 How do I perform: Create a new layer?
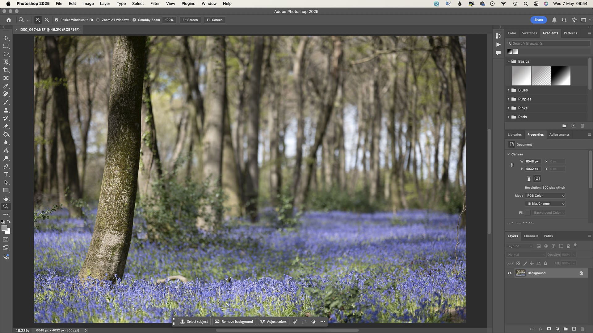point(574,329)
